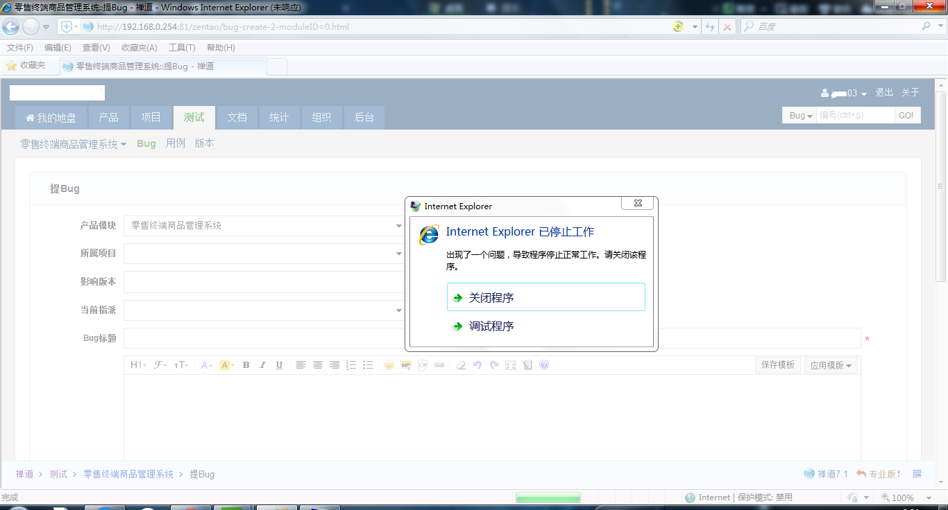Viewport: 948px width, 510px height.
Task: Click the search magnifier icon in IE search box
Action: click(x=926, y=26)
